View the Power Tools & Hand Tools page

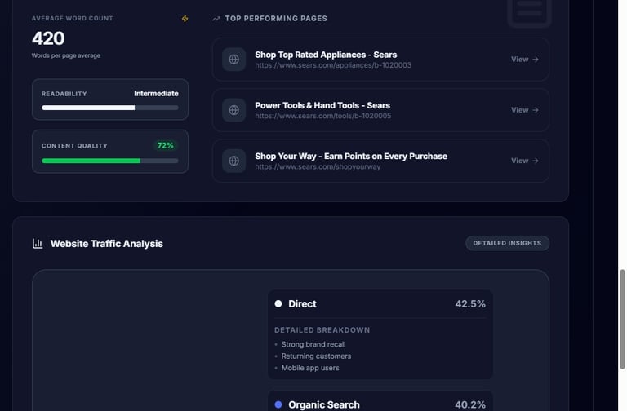pos(524,110)
